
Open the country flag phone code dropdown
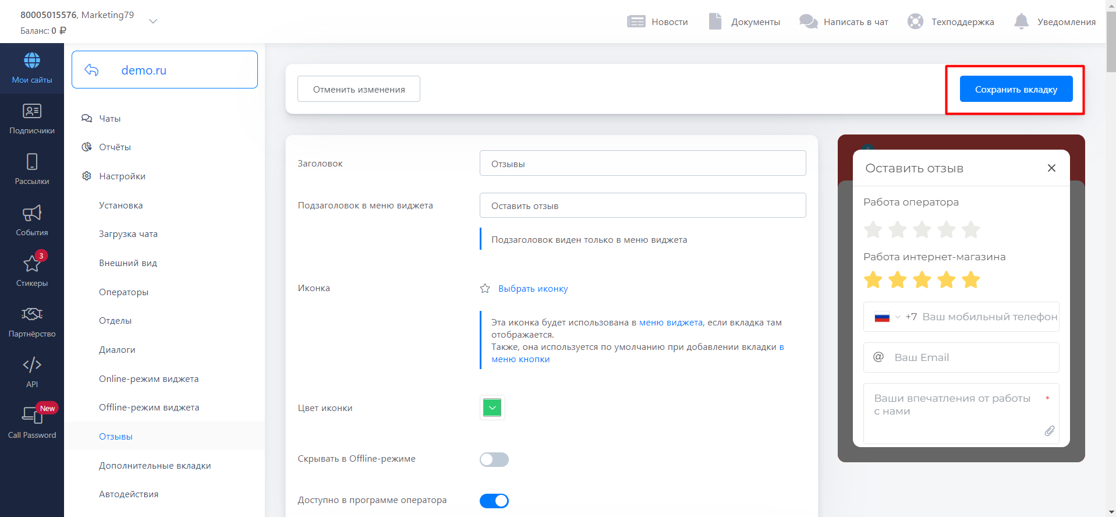(887, 317)
